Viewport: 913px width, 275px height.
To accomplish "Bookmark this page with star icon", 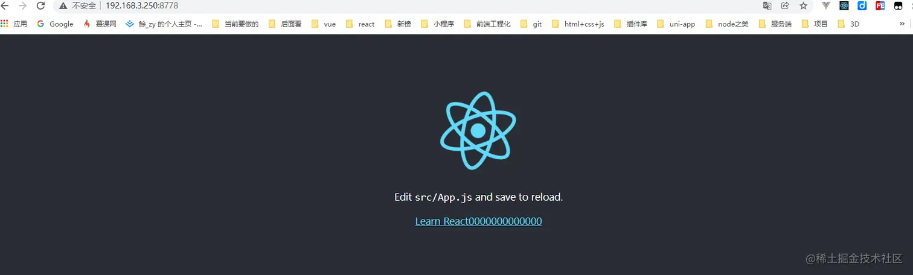I will coord(803,5).
